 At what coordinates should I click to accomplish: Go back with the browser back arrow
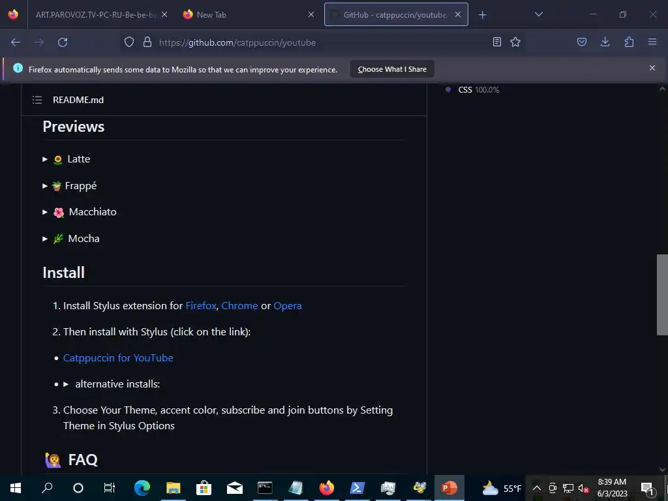pyautogui.click(x=16, y=42)
